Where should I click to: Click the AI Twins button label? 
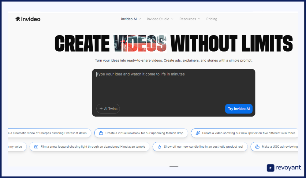click(111, 109)
